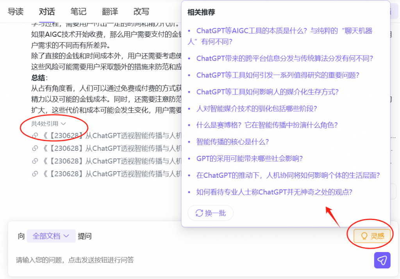
Task: Choose question 如何影响人的媒介化生存方式
Action: pyautogui.click(x=267, y=92)
